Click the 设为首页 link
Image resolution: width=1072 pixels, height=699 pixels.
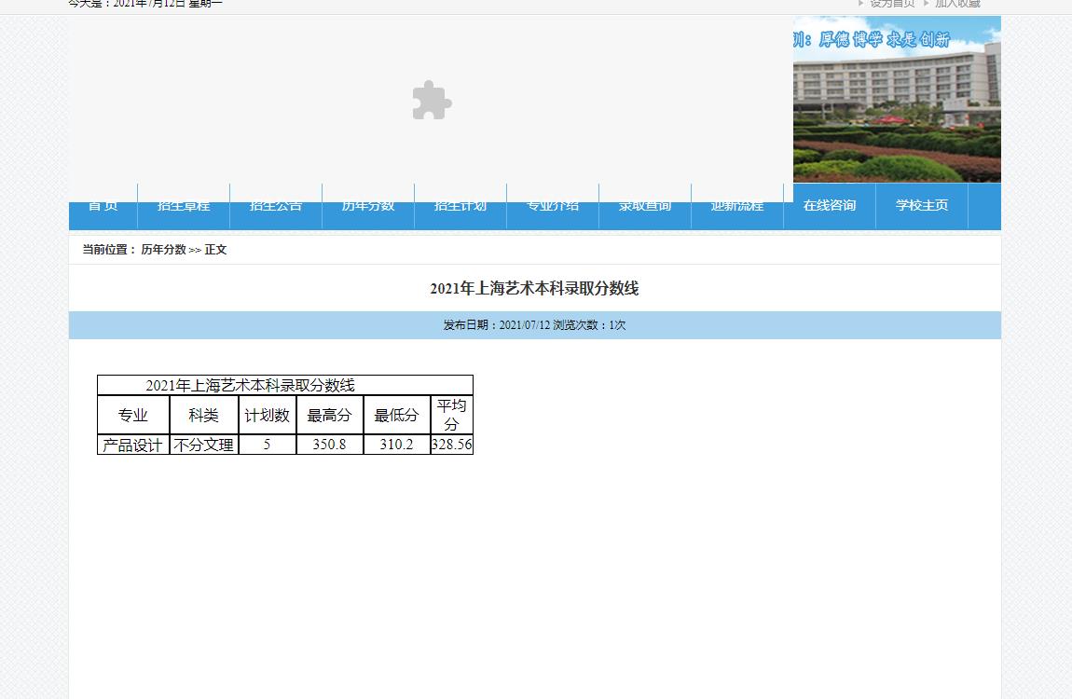892,4
